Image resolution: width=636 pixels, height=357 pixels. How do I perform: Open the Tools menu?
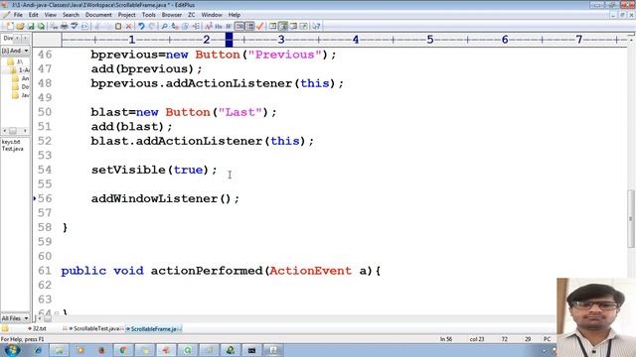(x=148, y=15)
